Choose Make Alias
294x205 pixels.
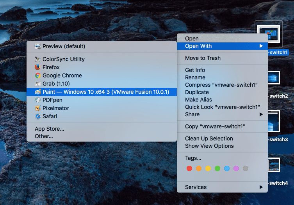coord(222,100)
